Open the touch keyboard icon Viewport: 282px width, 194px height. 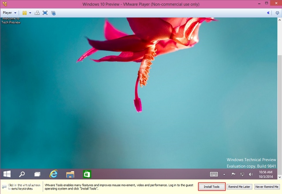tap(214, 174)
